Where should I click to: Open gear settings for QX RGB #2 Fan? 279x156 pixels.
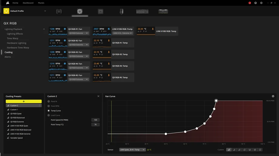pos(65,41)
